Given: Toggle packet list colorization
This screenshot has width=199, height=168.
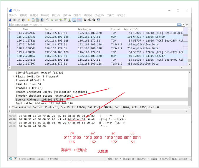Looking at the screenshot, I should pos(79,20).
